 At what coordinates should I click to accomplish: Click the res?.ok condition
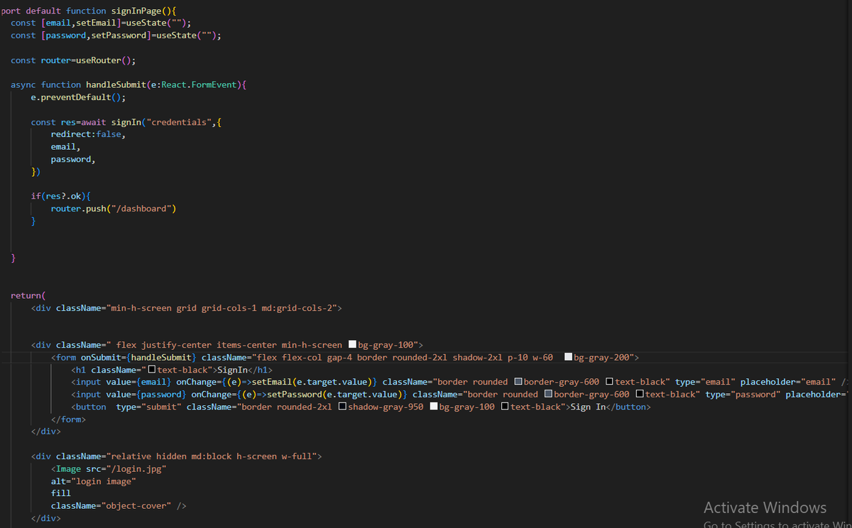pyautogui.click(x=64, y=196)
